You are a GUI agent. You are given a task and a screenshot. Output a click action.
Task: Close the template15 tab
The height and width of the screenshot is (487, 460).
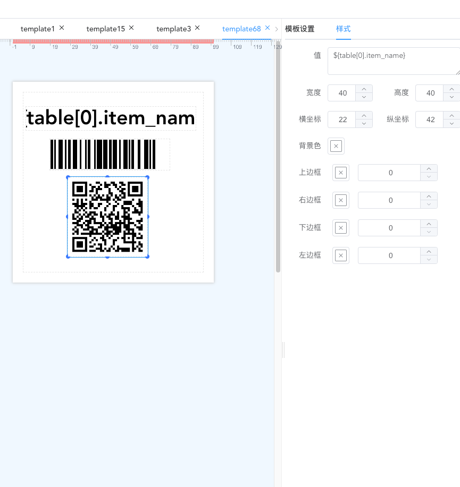131,28
